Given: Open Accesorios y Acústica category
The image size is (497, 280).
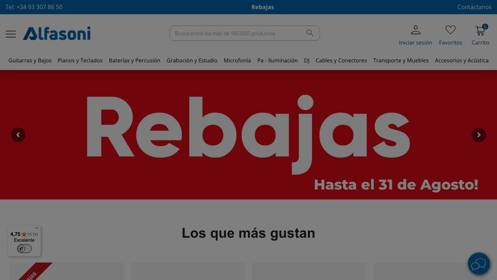Looking at the screenshot, I should coord(462,61).
